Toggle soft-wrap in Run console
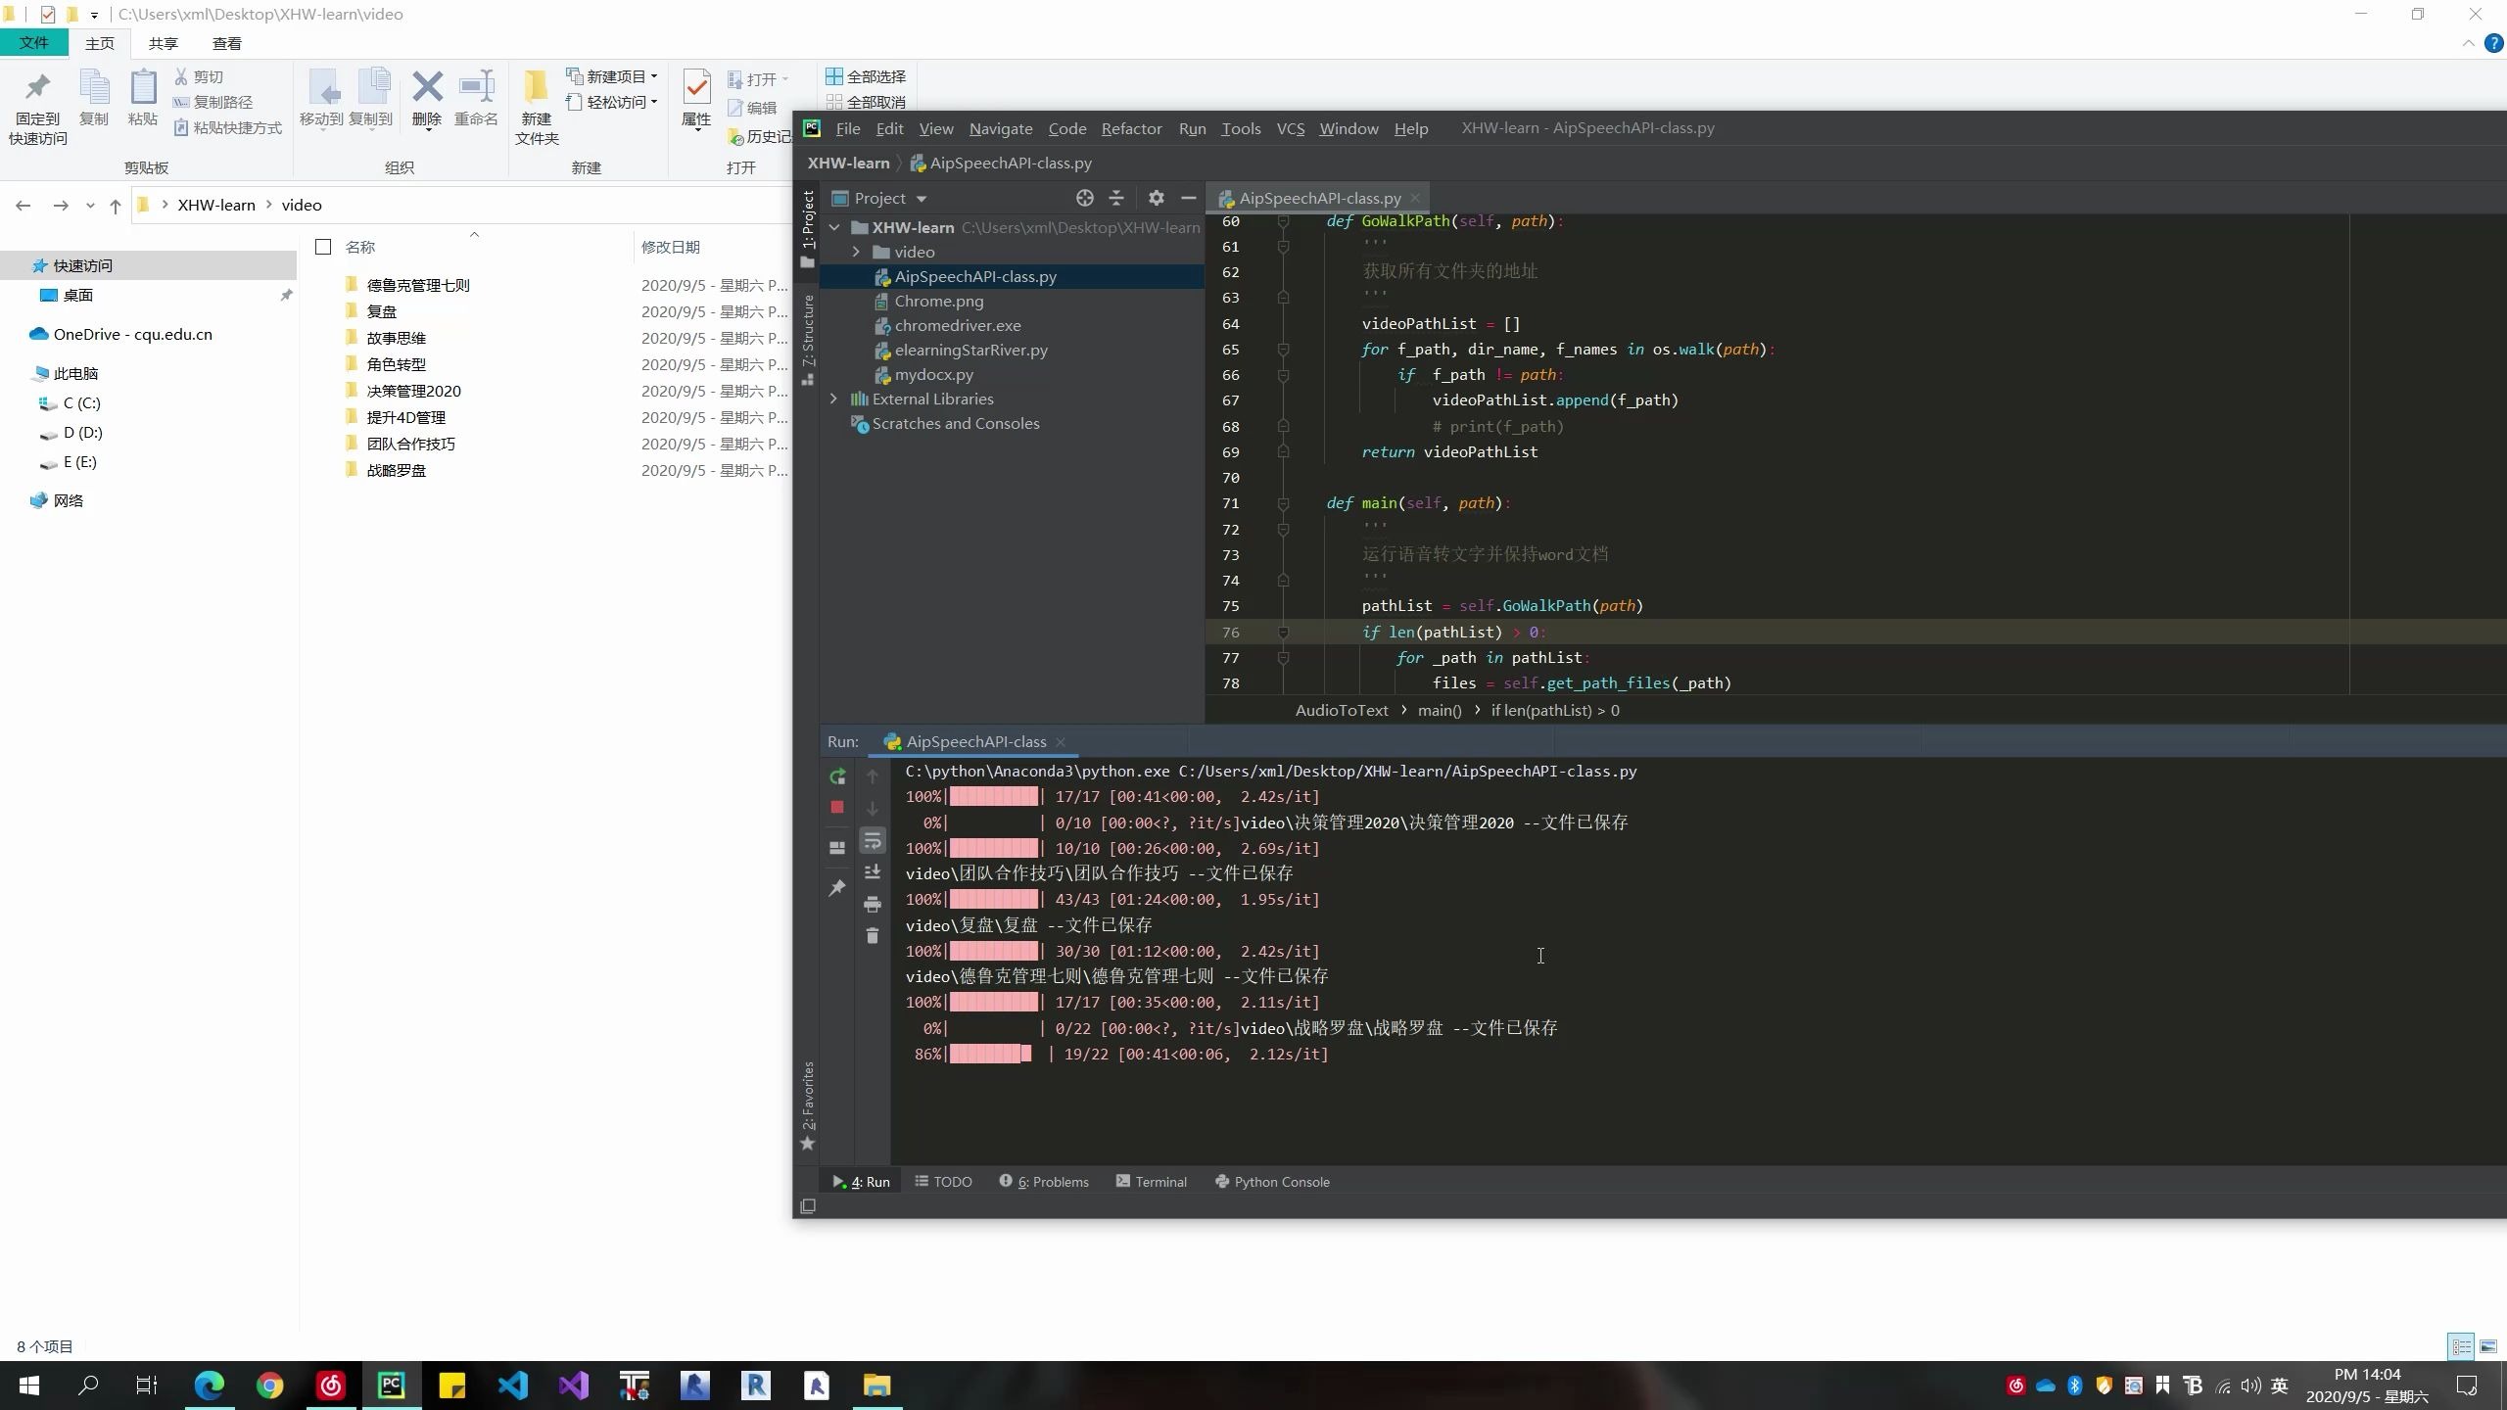 click(x=873, y=841)
